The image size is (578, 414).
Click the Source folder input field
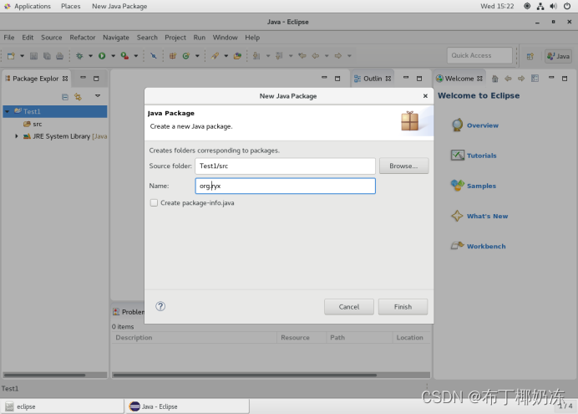[x=286, y=166]
